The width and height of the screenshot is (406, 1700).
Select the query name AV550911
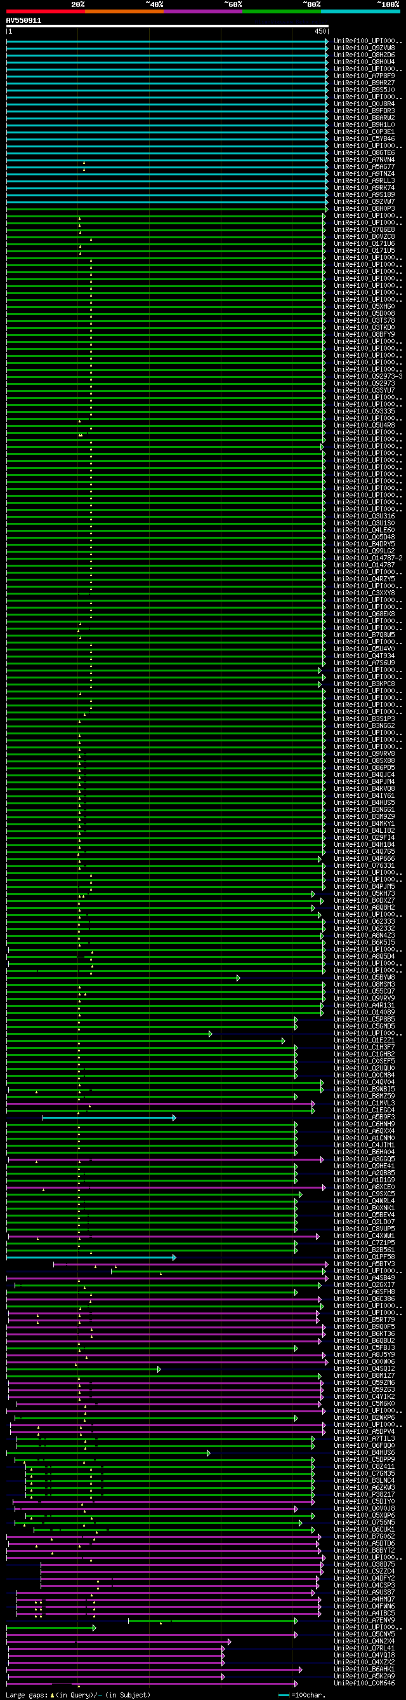click(x=23, y=20)
